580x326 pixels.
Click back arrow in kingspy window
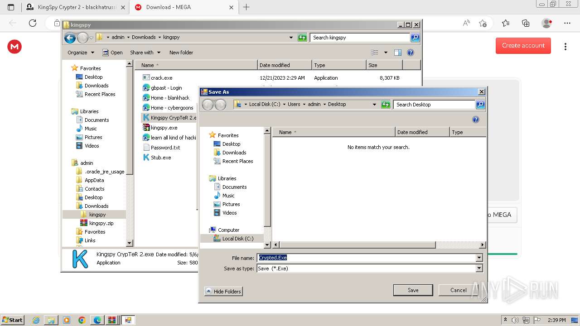tap(70, 38)
